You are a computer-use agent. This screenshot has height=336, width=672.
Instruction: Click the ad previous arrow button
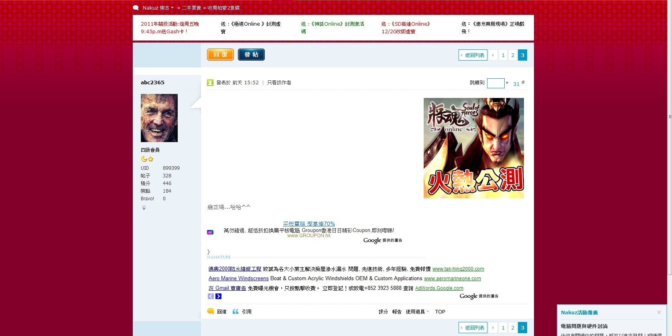[x=211, y=296]
